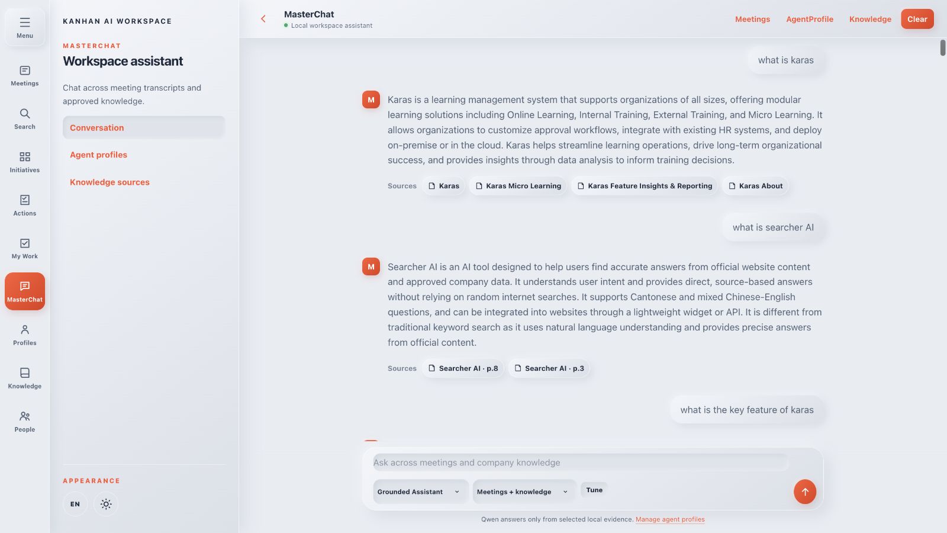Open My Work in the sidebar

[25, 249]
